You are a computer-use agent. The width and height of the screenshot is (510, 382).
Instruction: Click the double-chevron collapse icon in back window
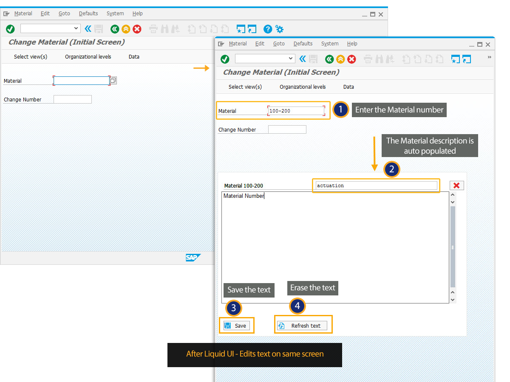pos(88,29)
